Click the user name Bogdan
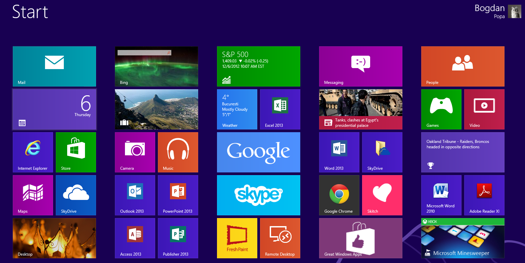Screen dimensions: 525x263 point(490,8)
